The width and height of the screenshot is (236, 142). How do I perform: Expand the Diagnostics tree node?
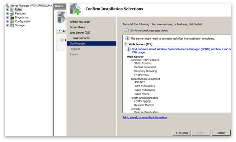pyautogui.click(x=7, y=17)
